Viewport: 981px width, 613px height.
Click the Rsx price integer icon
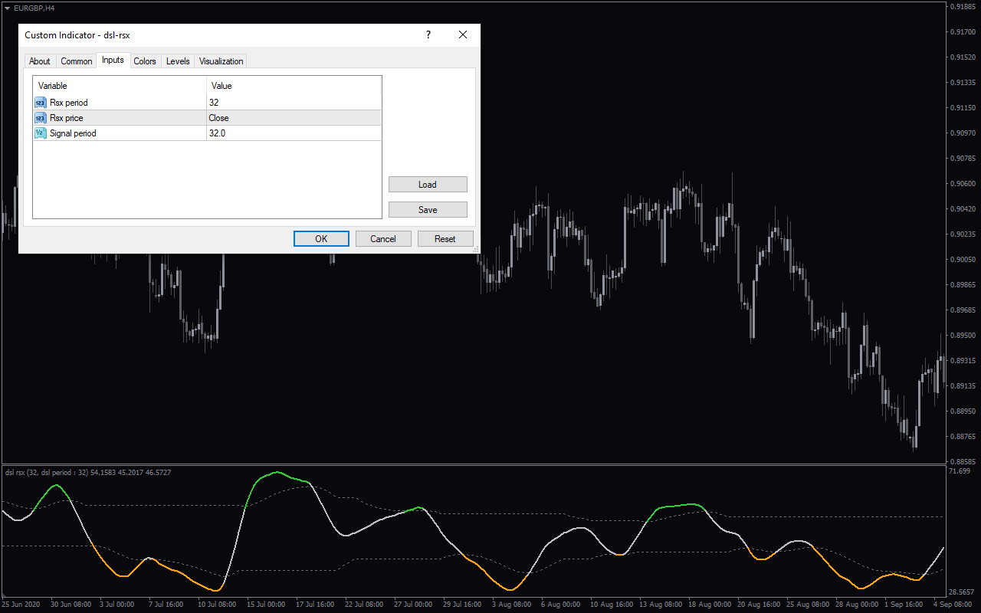coord(41,118)
